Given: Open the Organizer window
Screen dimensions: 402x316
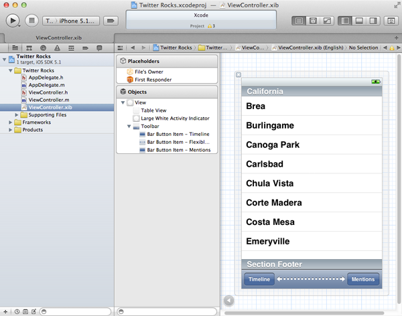Looking at the screenshot, I should pos(391,21).
